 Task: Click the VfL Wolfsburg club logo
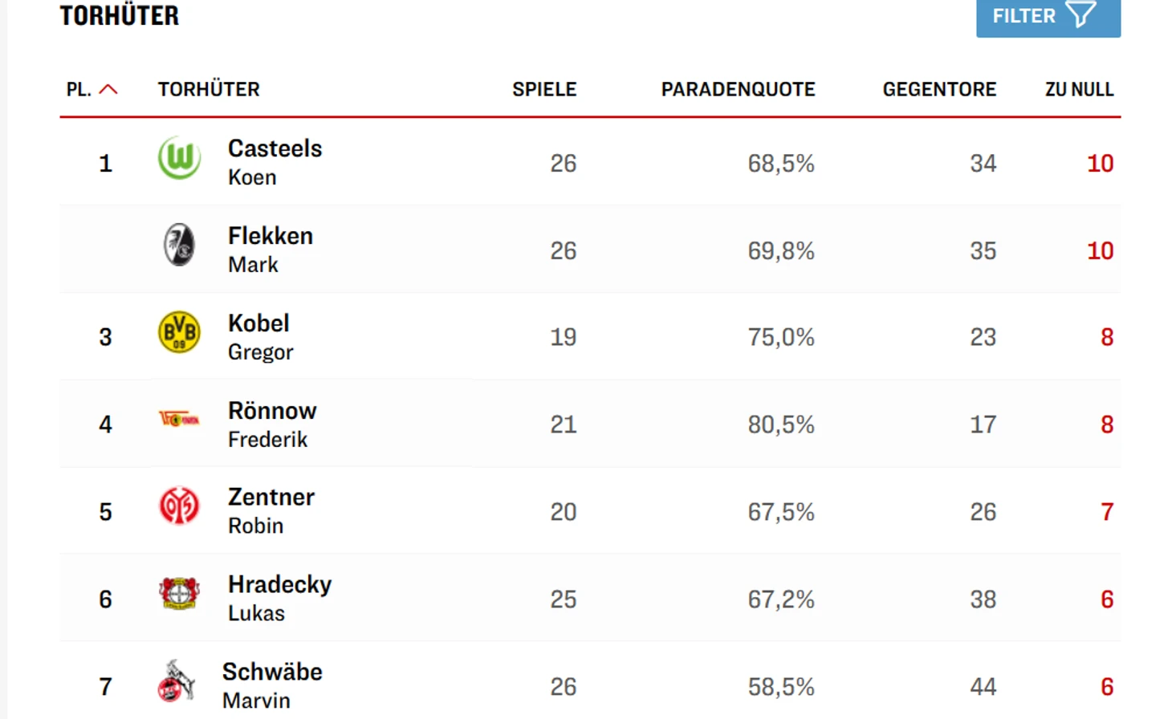point(179,158)
